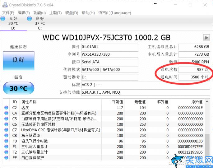Image resolution: width=213 pixels, height=168 pixels.
Task: Click the 30 °C temperature button
Action: pyautogui.click(x=19, y=88)
